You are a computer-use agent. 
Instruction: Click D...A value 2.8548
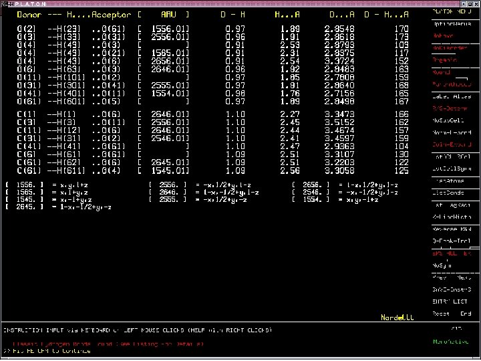coord(339,29)
